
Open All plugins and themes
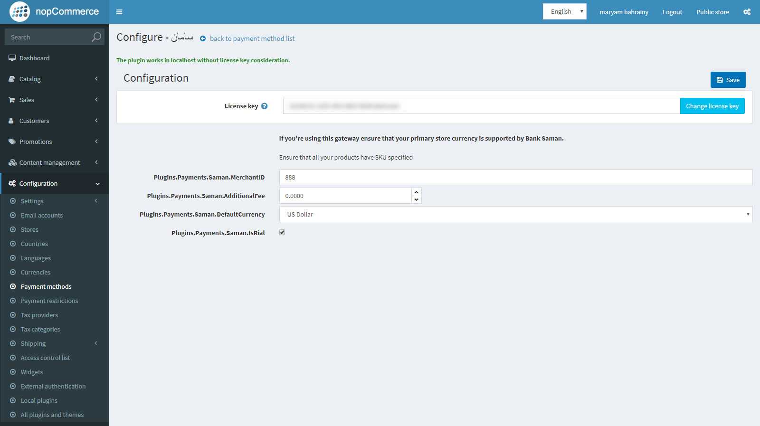tap(52, 415)
